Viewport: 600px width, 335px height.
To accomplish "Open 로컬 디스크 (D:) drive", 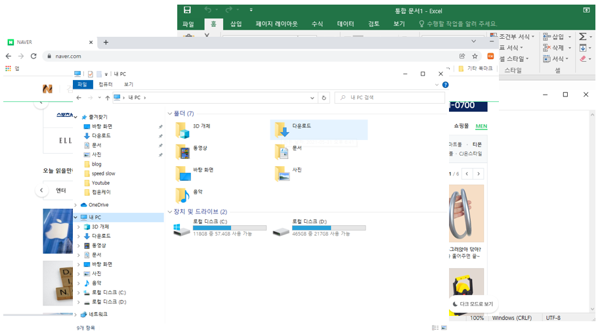I will [x=319, y=227].
